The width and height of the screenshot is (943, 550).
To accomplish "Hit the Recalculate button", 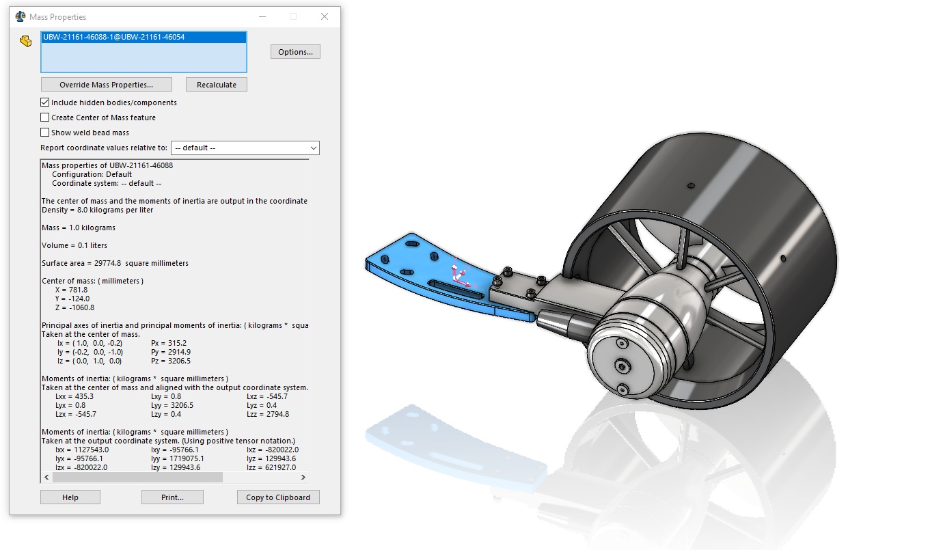I will pos(216,85).
